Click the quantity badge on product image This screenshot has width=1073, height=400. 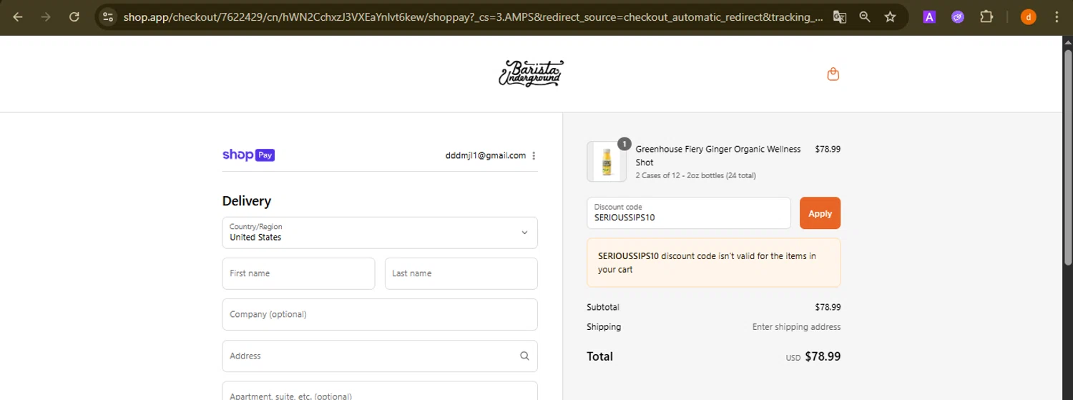tap(624, 145)
